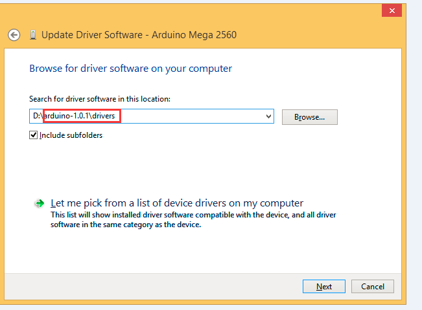422x310 pixels.
Task: Click the Arduino device icon in title
Action: (33, 35)
